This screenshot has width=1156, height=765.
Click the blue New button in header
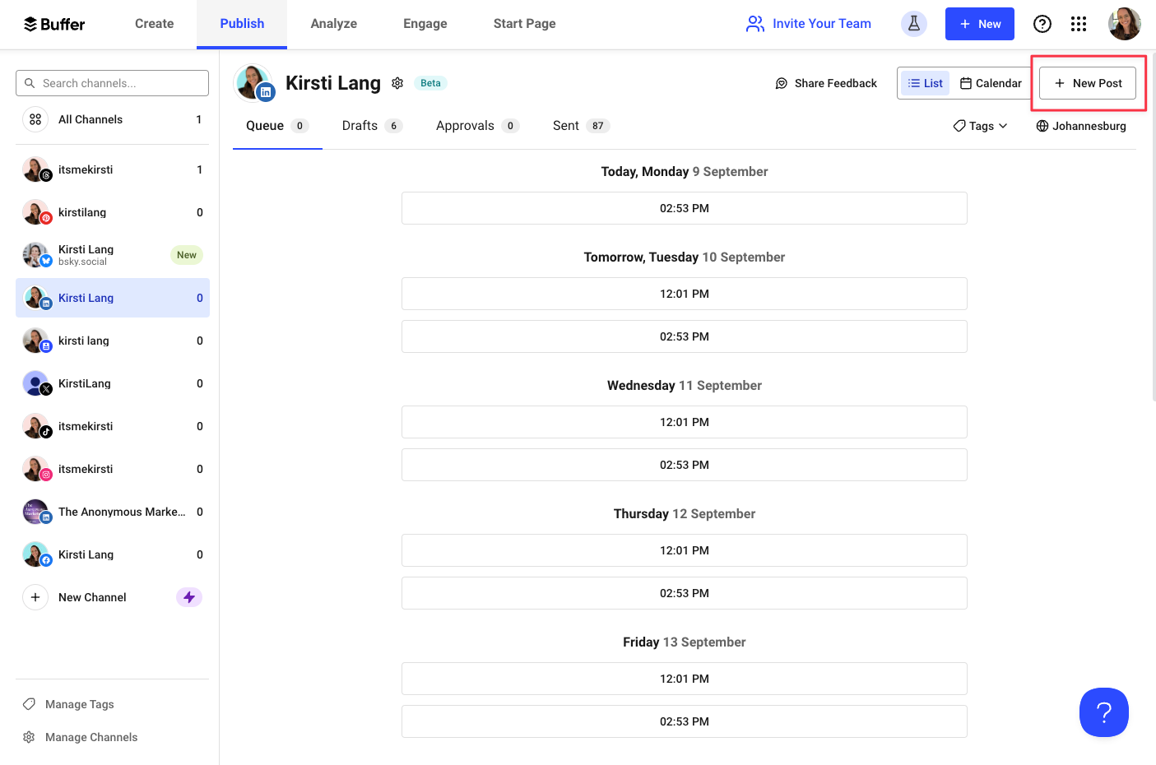tap(980, 24)
